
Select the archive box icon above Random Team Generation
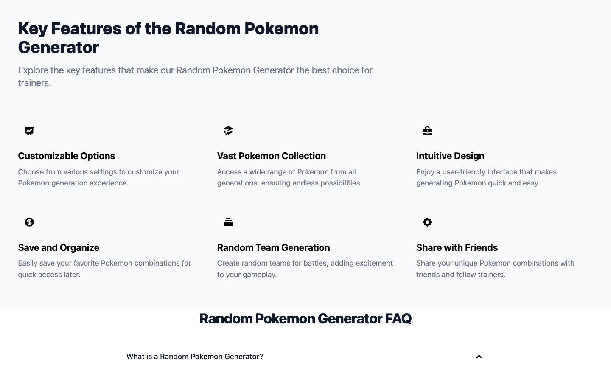point(228,222)
